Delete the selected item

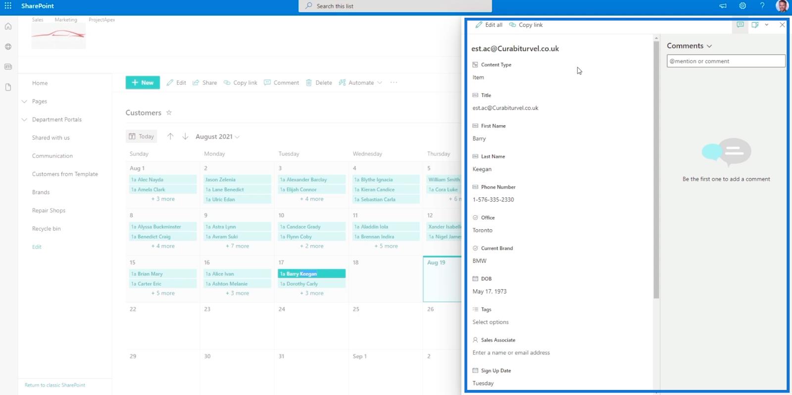pos(319,83)
